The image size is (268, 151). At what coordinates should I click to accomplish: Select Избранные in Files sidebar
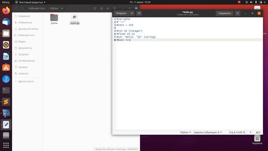(28, 22)
